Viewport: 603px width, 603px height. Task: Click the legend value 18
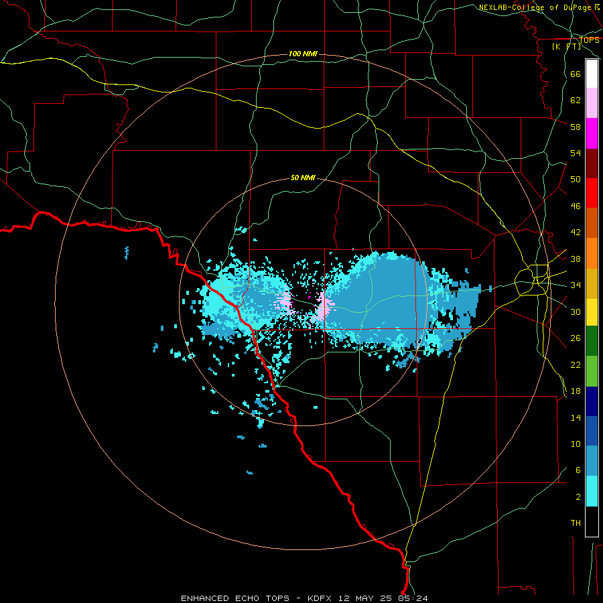coord(576,391)
